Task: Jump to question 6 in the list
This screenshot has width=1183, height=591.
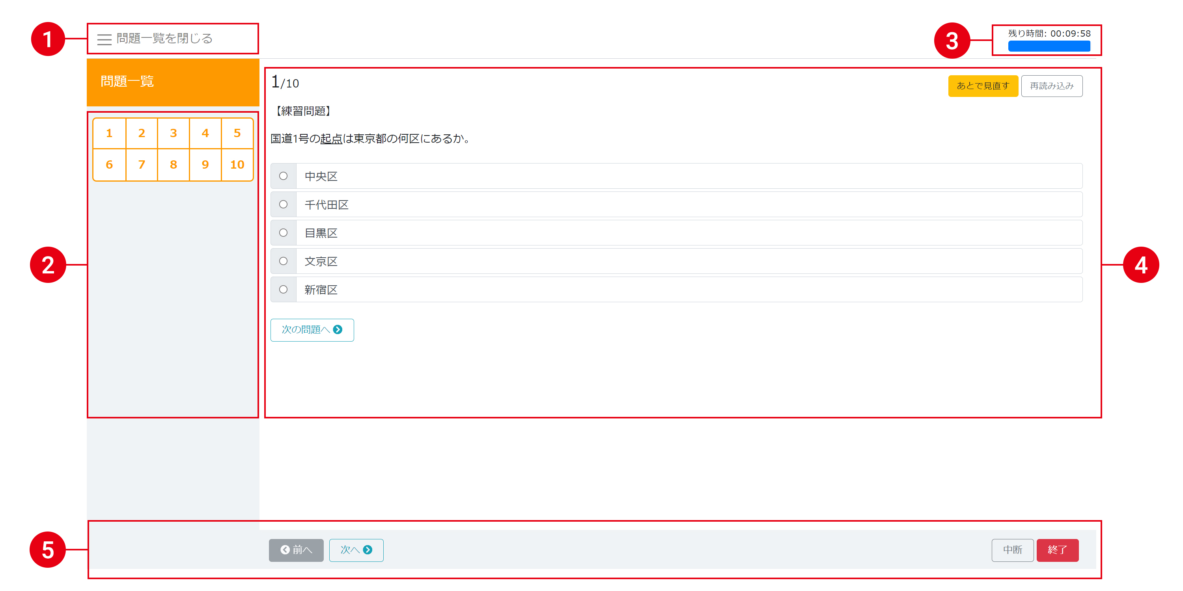Action: [109, 165]
